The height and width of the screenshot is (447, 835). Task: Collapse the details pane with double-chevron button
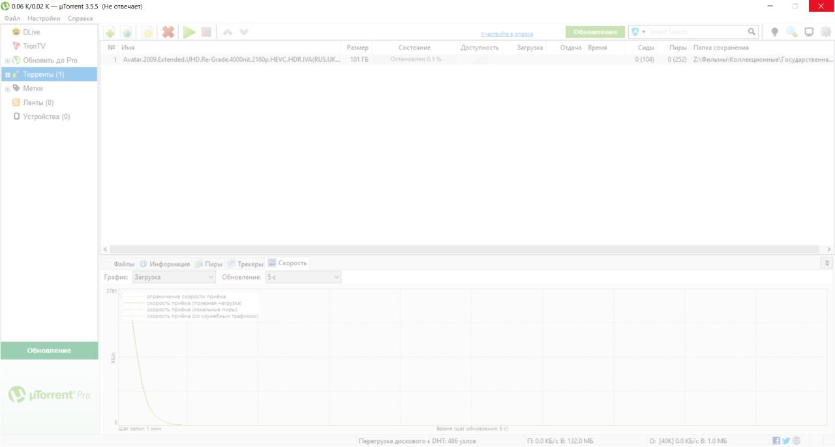[827, 263]
